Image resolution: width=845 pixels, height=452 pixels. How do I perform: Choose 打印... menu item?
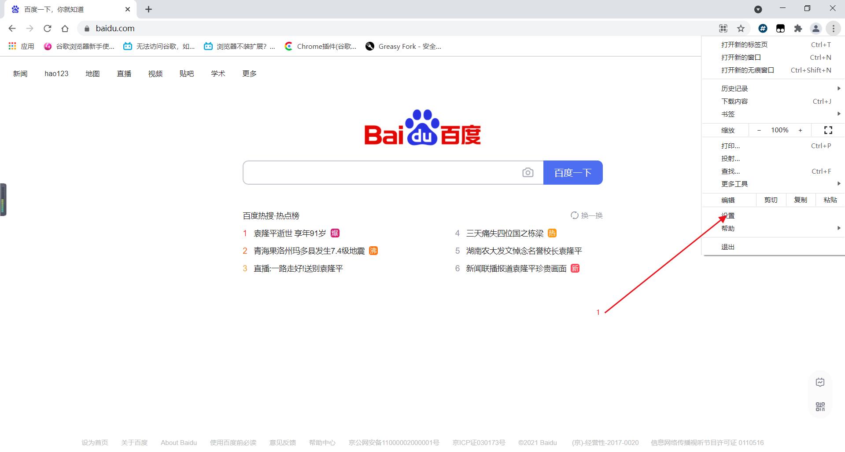click(773, 146)
